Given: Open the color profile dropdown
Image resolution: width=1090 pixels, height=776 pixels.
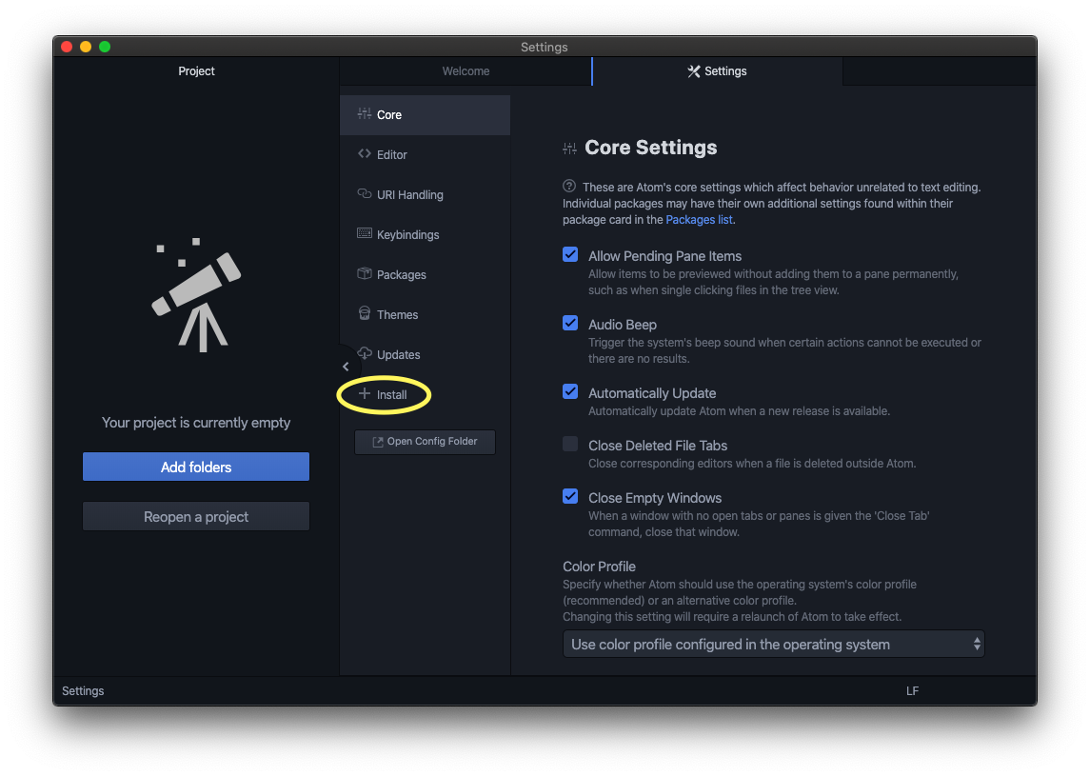Looking at the screenshot, I should 773,644.
